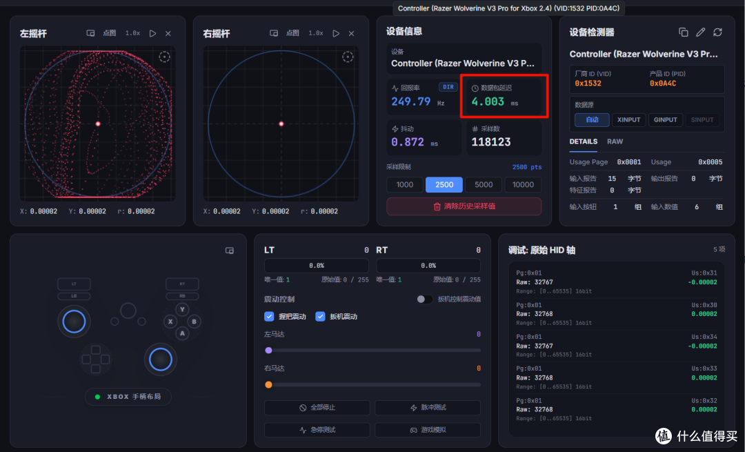
Task: Enable the 扳机控制震动值 switch
Action: click(424, 299)
